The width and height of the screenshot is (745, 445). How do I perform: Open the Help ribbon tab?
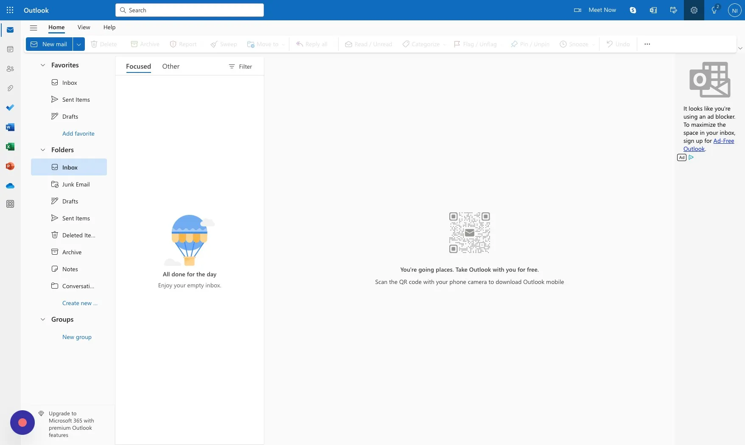(109, 27)
